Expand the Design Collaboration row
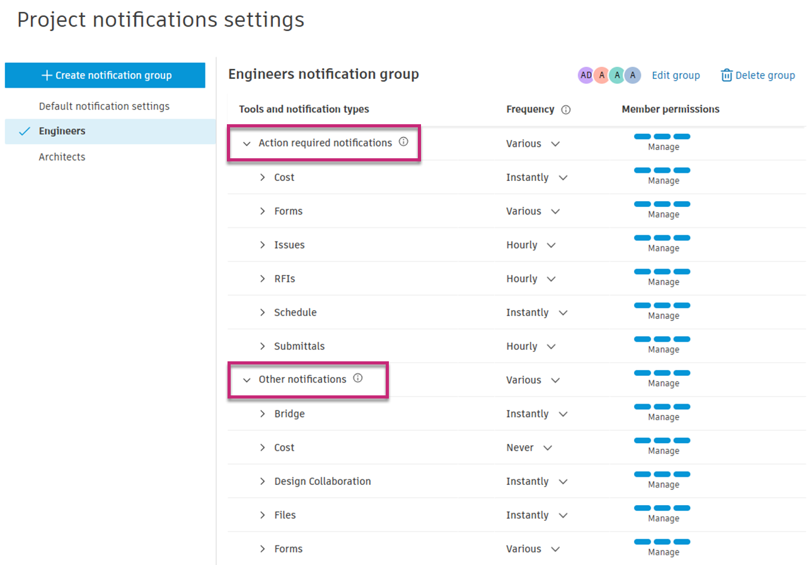 tap(263, 481)
